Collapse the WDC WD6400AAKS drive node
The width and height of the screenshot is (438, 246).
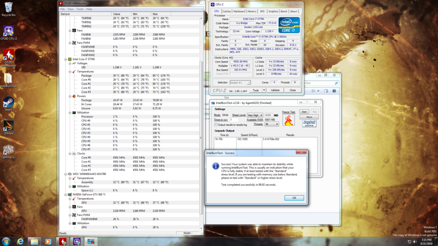click(66, 174)
